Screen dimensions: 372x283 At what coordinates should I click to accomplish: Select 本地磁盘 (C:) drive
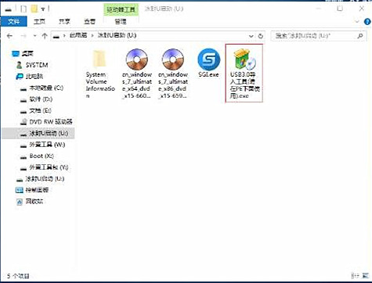point(42,88)
